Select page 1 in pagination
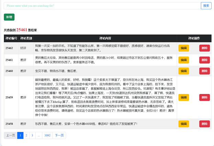This screenshot has height=146, width=214. 20,135
